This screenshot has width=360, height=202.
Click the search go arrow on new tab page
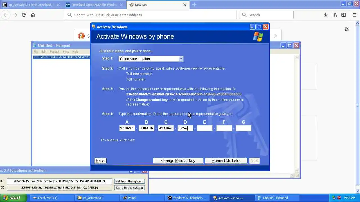pyautogui.click(x=274, y=36)
